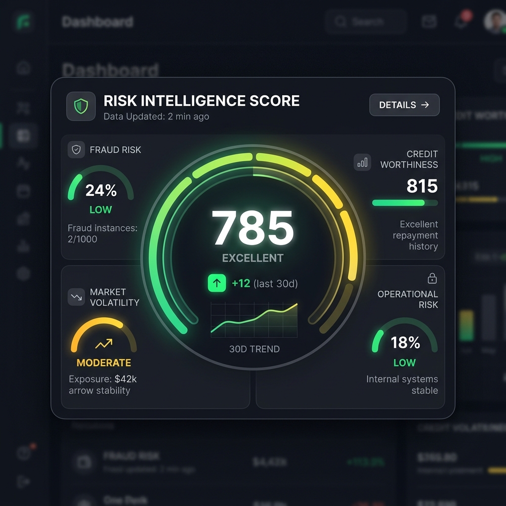Click 'Internal systems stable' text
The height and width of the screenshot is (506, 506).
coord(402,384)
